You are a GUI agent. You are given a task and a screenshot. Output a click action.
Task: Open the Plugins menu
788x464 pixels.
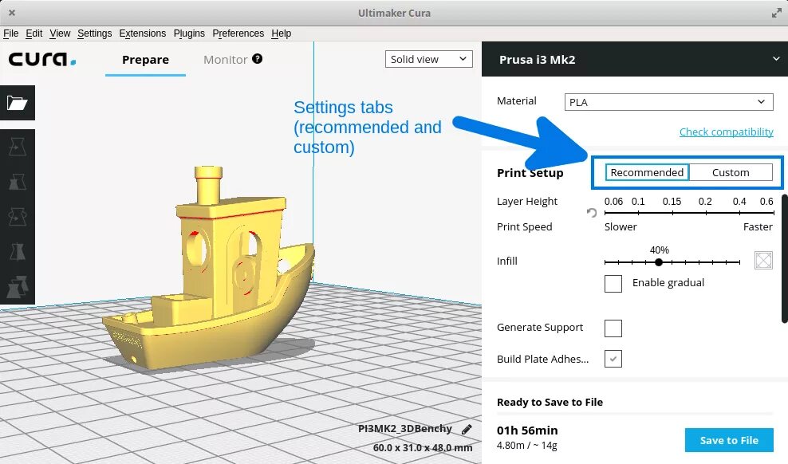pyautogui.click(x=189, y=33)
